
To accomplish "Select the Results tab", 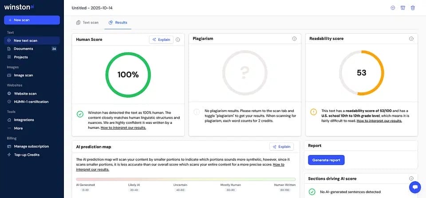I will (x=118, y=23).
